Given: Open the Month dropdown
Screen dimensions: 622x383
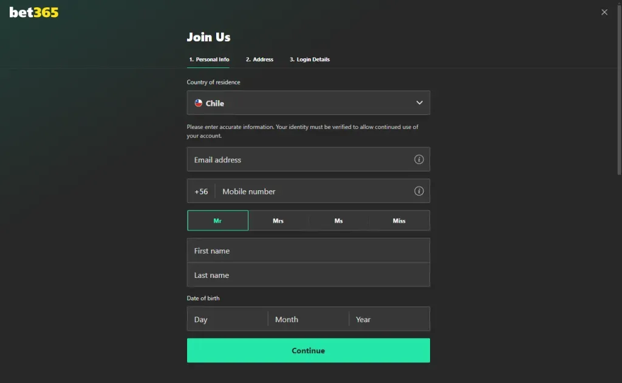Looking at the screenshot, I should coord(308,319).
